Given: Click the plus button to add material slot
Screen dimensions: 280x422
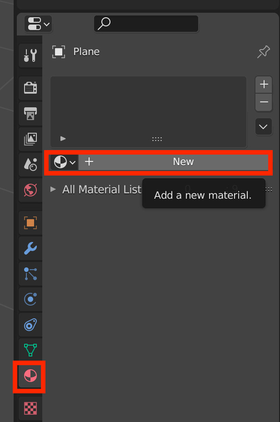Looking at the screenshot, I should point(263,84).
